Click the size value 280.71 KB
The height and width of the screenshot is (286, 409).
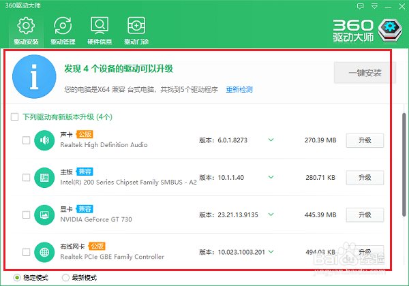(320, 178)
